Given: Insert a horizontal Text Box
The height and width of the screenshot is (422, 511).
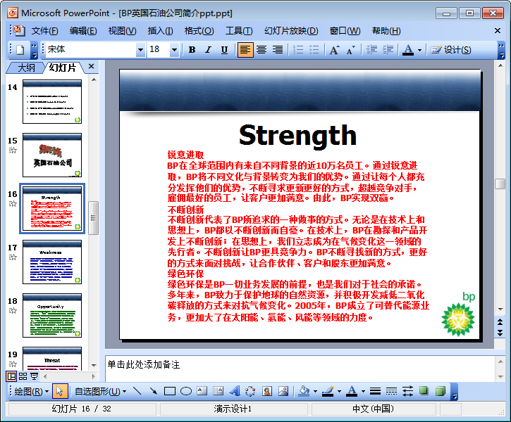Looking at the screenshot, I should (x=202, y=391).
